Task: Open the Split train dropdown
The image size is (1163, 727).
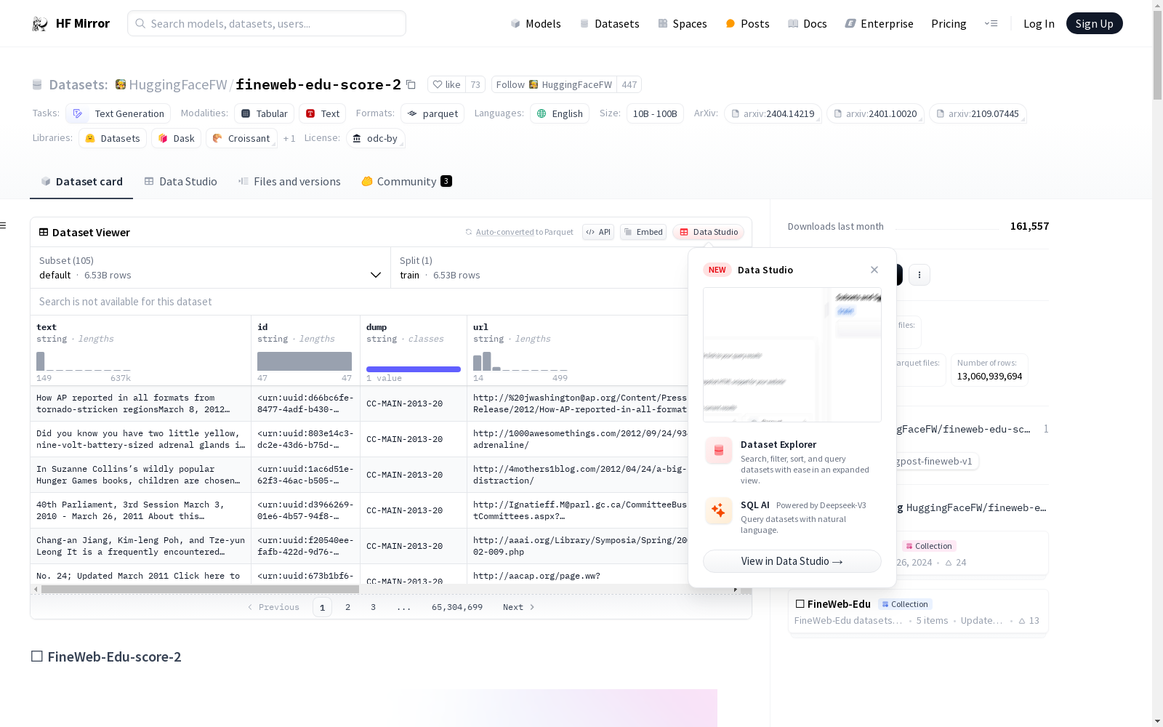Action: pos(539,268)
